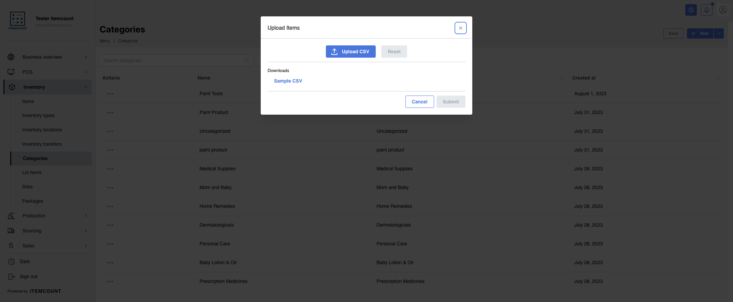
Task: Open Inventory types menu item
Action: (38, 115)
